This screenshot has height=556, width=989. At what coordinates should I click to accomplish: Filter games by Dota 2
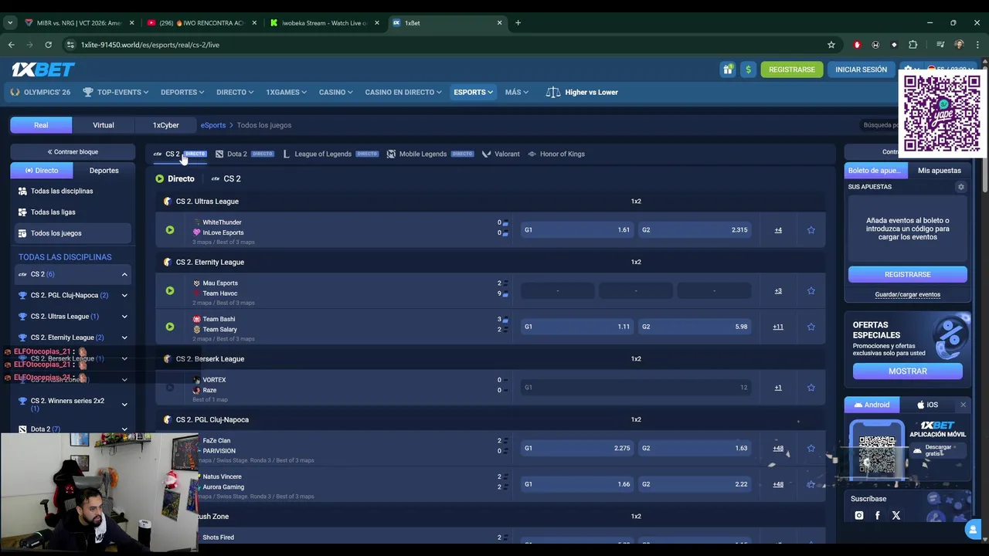point(244,154)
